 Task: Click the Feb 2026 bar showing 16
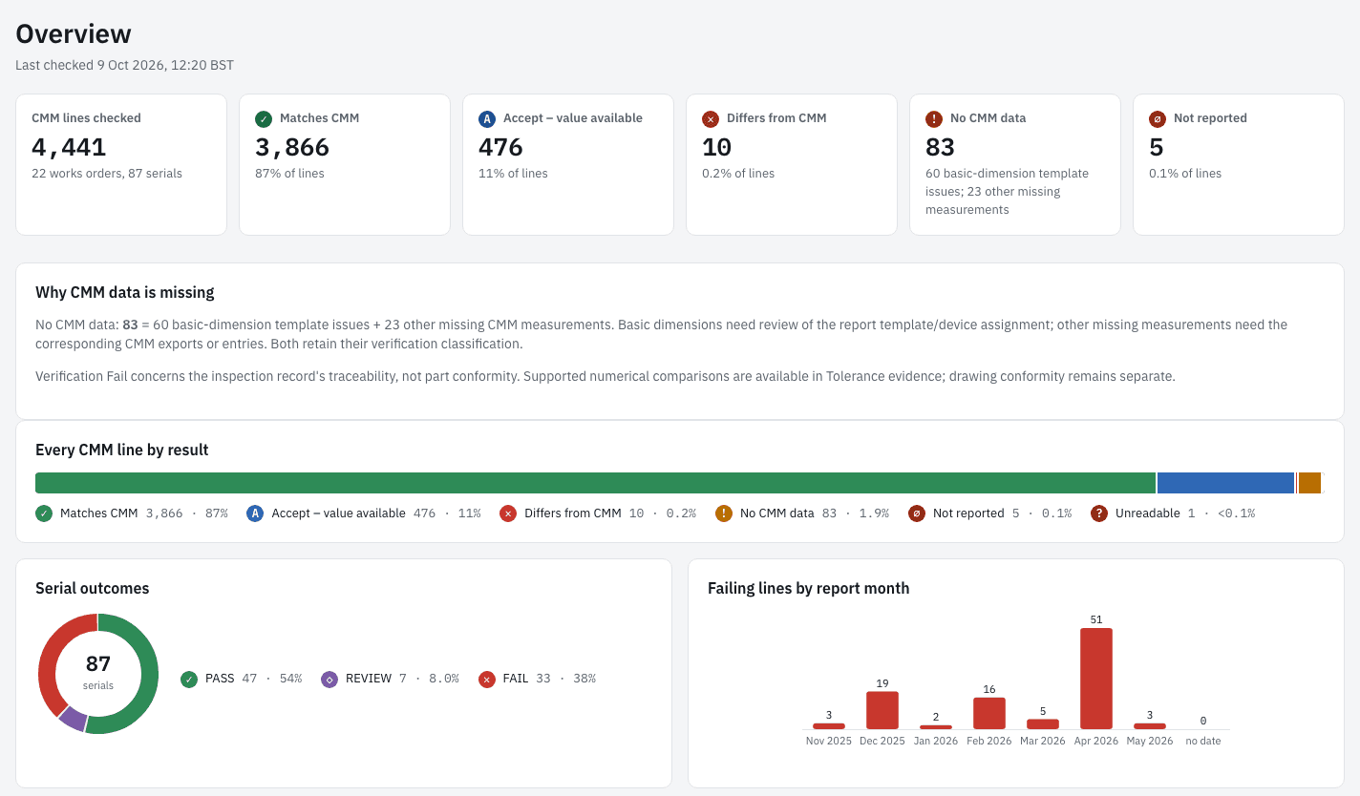[989, 714]
